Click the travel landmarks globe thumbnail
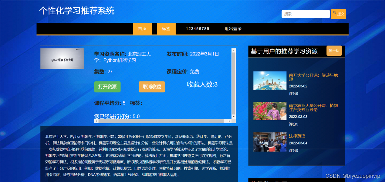Image resolution: width=385 pixels, height=182 pixels. click(270, 81)
